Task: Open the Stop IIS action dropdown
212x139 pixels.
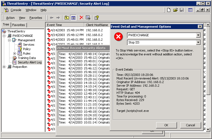Action: click(x=198, y=42)
